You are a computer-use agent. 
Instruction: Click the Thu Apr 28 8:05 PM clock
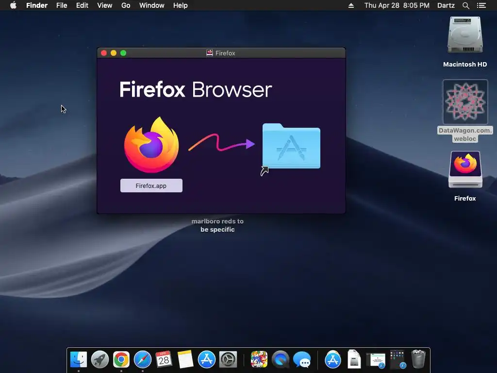pyautogui.click(x=397, y=5)
